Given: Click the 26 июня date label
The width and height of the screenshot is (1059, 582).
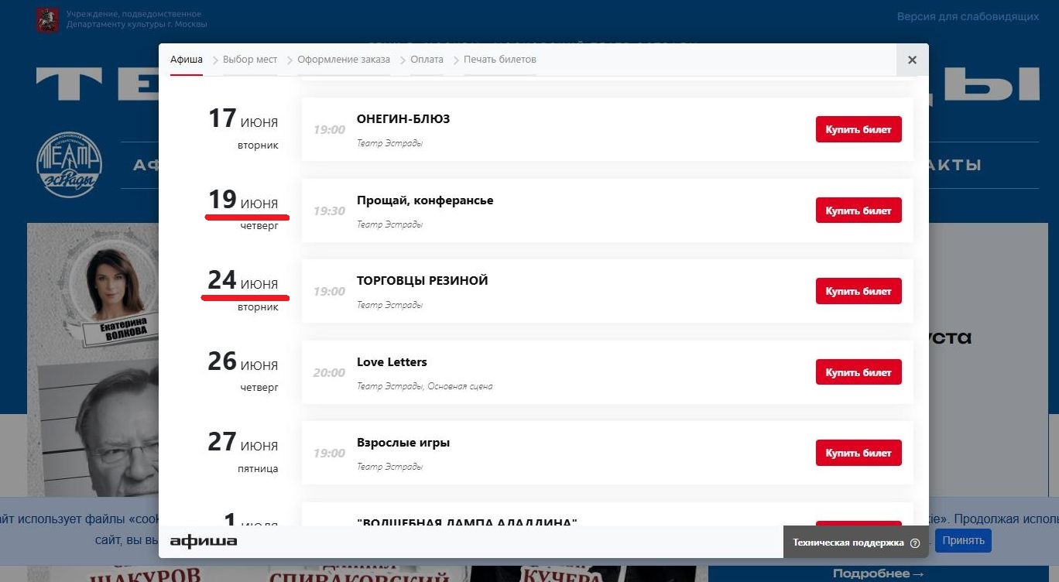Looking at the screenshot, I should (243, 362).
